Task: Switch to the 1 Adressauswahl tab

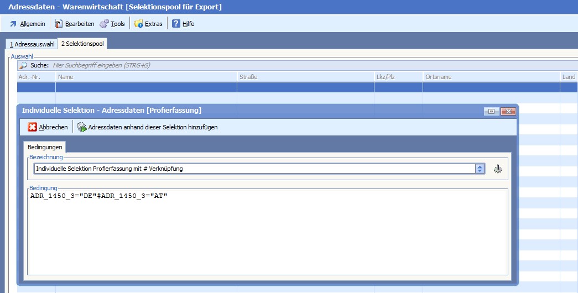Action: click(x=32, y=44)
